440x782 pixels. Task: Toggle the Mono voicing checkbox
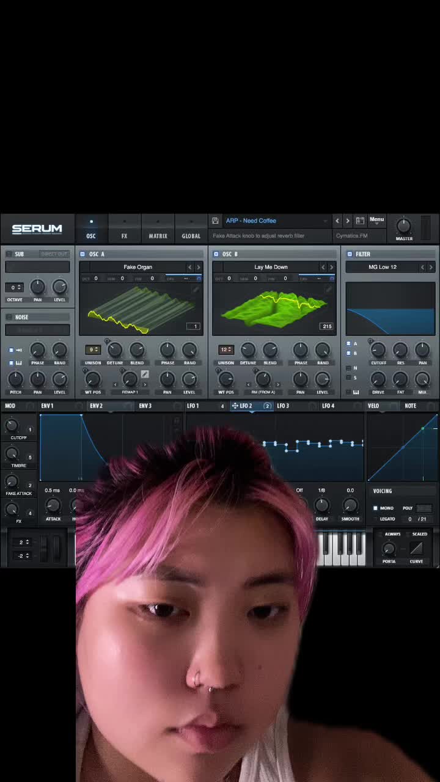coord(375,508)
